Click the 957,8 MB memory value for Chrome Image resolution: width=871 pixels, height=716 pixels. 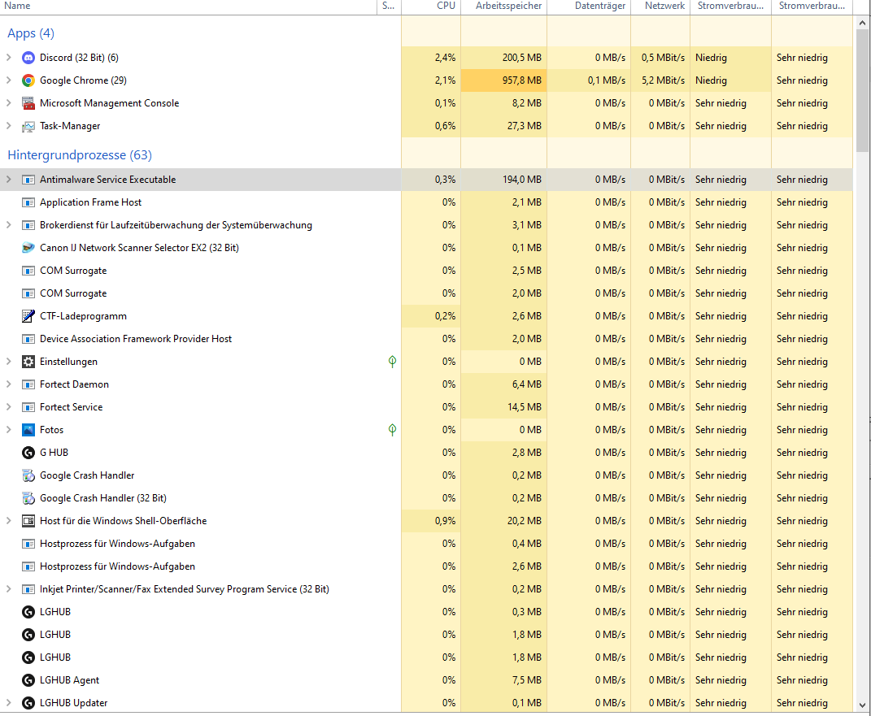[521, 80]
